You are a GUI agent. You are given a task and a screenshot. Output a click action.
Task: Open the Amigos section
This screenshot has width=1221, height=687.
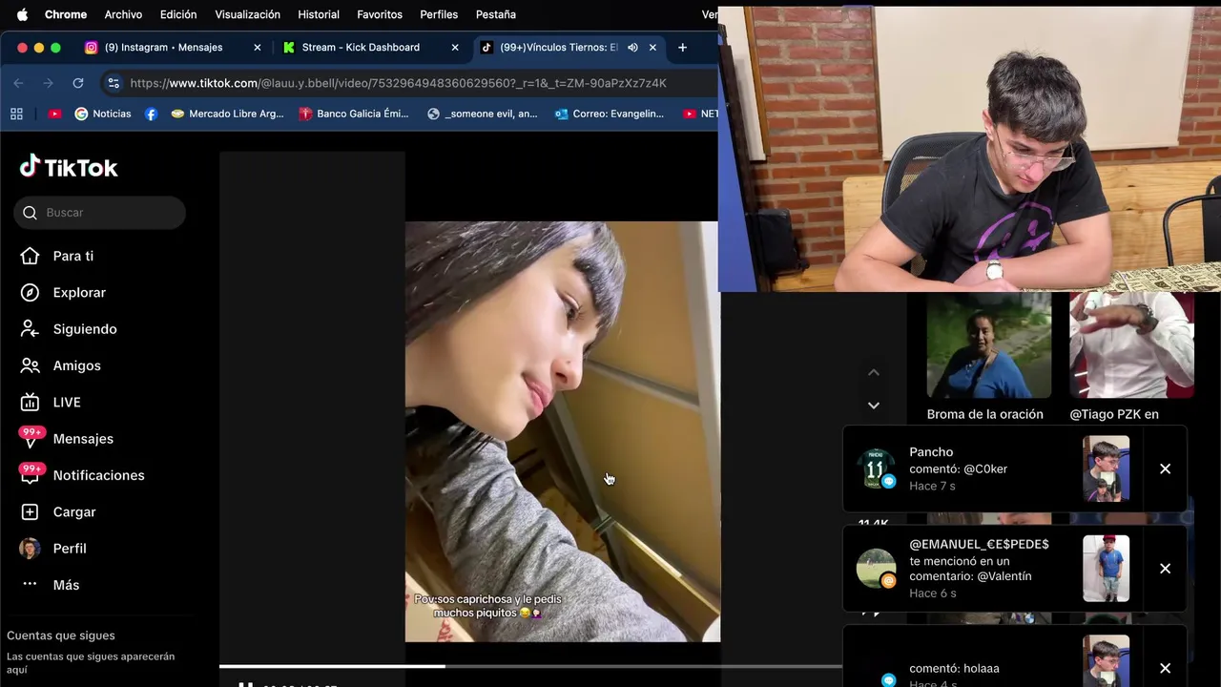[x=60, y=365]
